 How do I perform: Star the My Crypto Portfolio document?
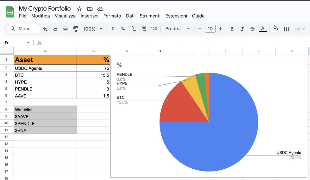(79, 9)
